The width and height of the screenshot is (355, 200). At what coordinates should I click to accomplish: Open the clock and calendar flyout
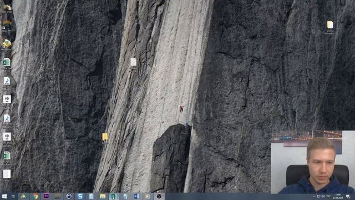pyautogui.click(x=338, y=196)
